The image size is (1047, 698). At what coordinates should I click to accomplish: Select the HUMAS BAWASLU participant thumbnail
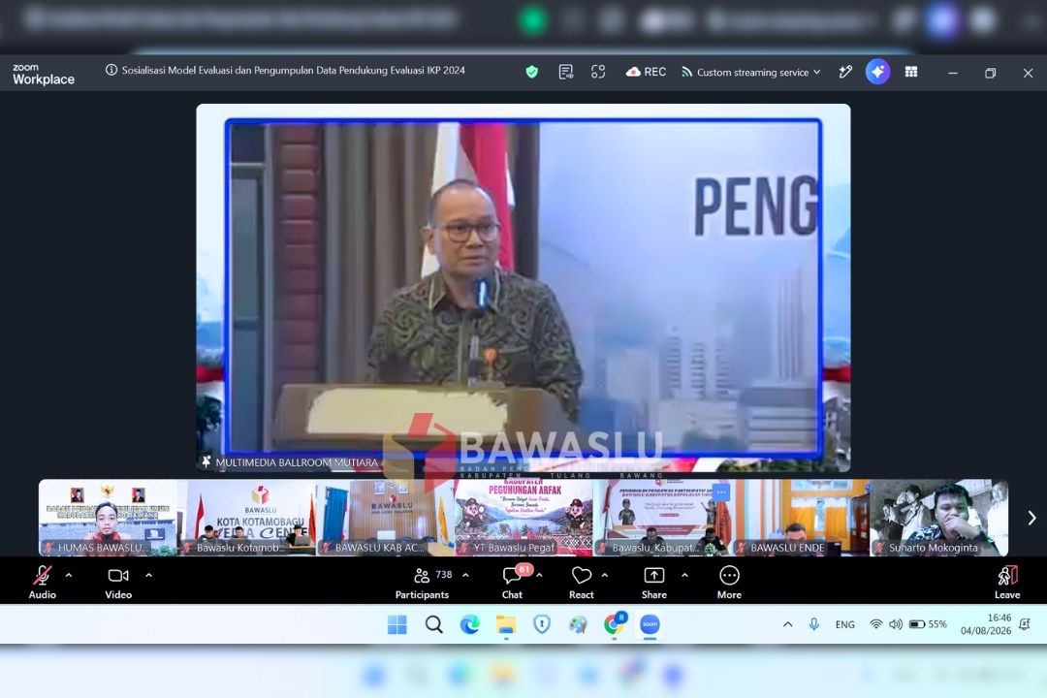point(109,518)
